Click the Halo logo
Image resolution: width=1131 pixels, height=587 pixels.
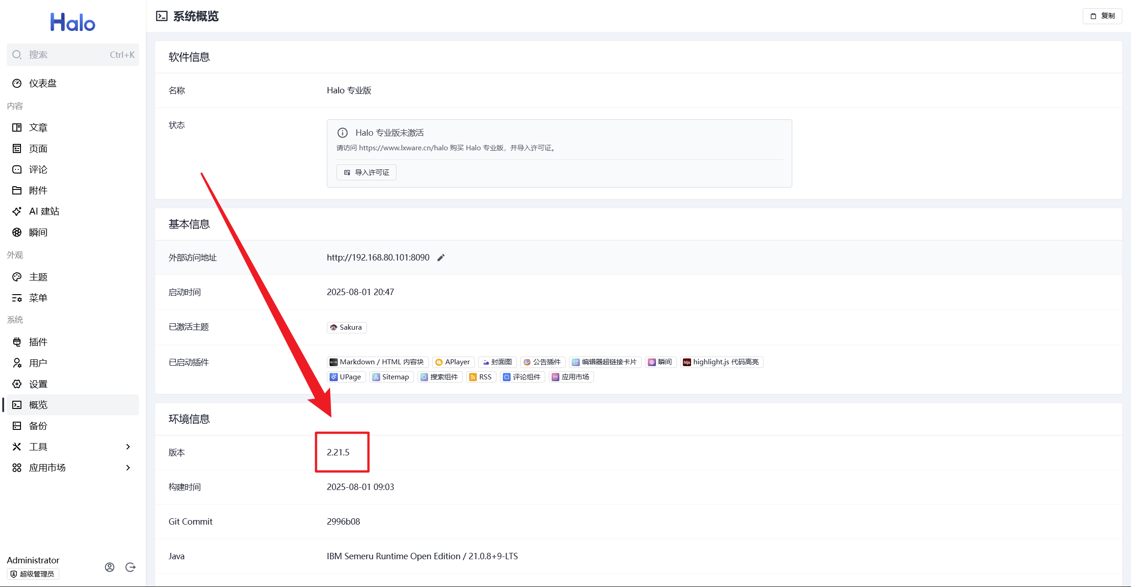coord(72,22)
